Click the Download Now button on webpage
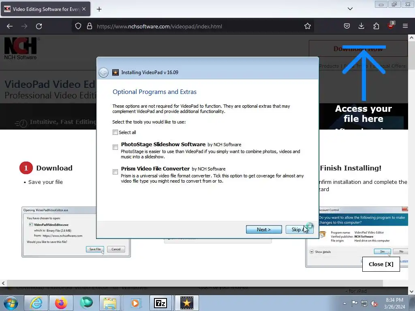The height and width of the screenshot is (311, 415). tap(358, 49)
